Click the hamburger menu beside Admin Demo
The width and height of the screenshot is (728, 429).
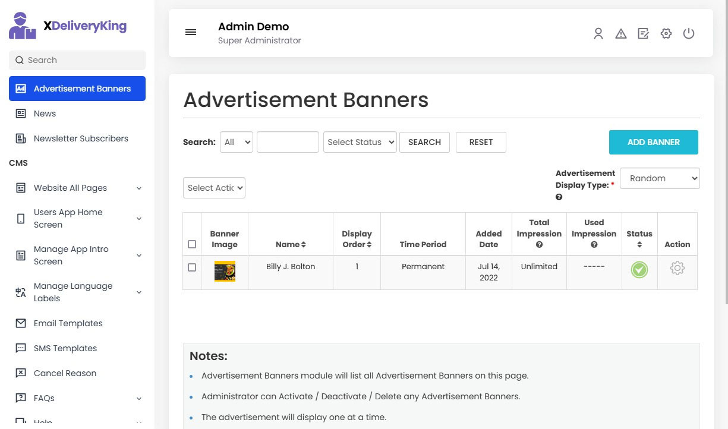click(191, 32)
